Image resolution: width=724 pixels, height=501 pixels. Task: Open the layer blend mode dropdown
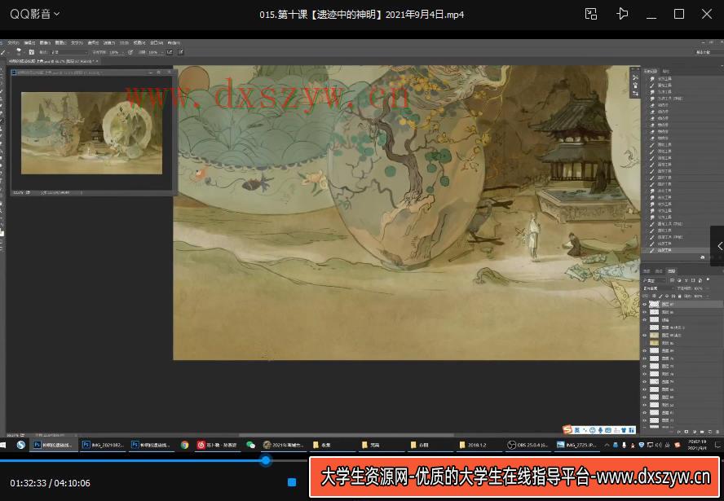click(x=660, y=288)
